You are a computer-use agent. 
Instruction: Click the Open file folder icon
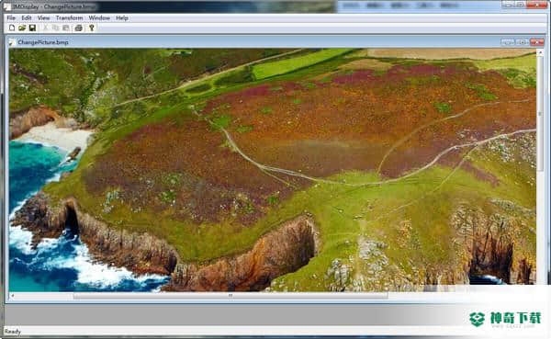pyautogui.click(x=22, y=28)
